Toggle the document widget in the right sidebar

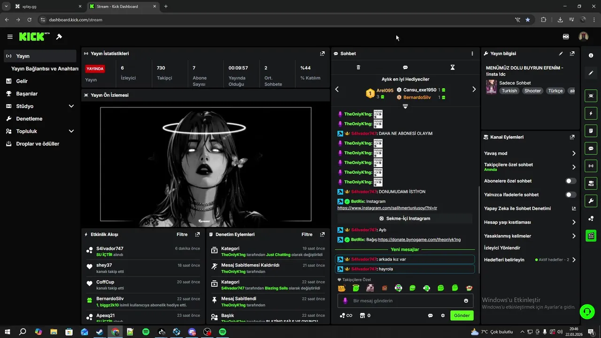[x=591, y=131]
